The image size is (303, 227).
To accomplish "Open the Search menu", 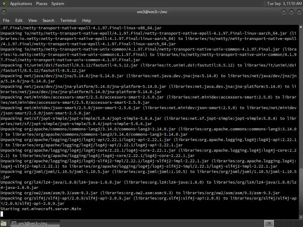I will tap(48, 20).
